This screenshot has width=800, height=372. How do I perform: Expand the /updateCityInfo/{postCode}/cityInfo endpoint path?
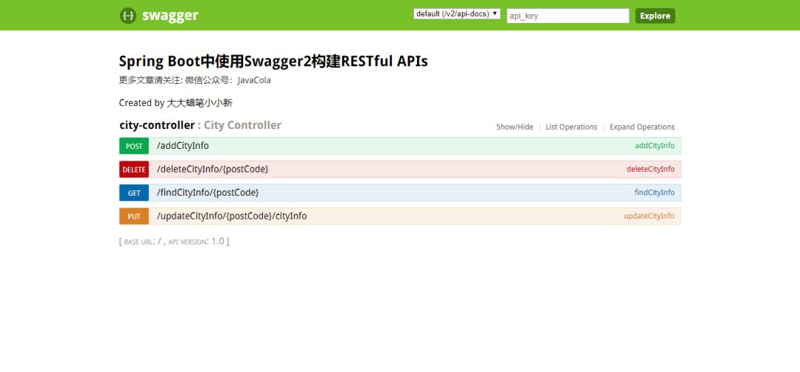click(x=232, y=216)
